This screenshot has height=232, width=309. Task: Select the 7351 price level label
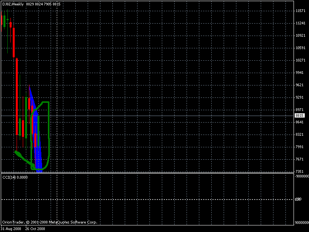click(x=300, y=172)
